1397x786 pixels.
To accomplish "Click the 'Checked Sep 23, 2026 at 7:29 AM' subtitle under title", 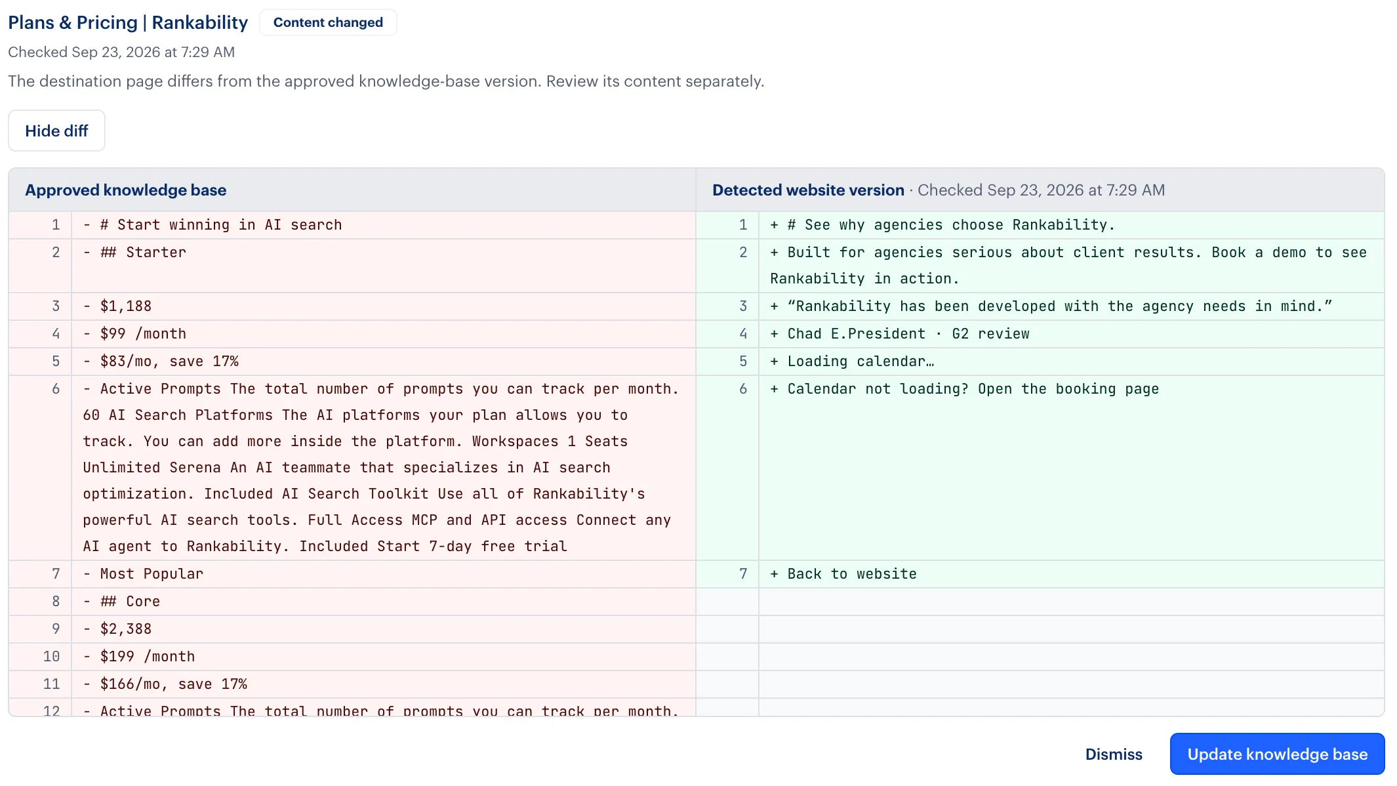I will 121,52.
